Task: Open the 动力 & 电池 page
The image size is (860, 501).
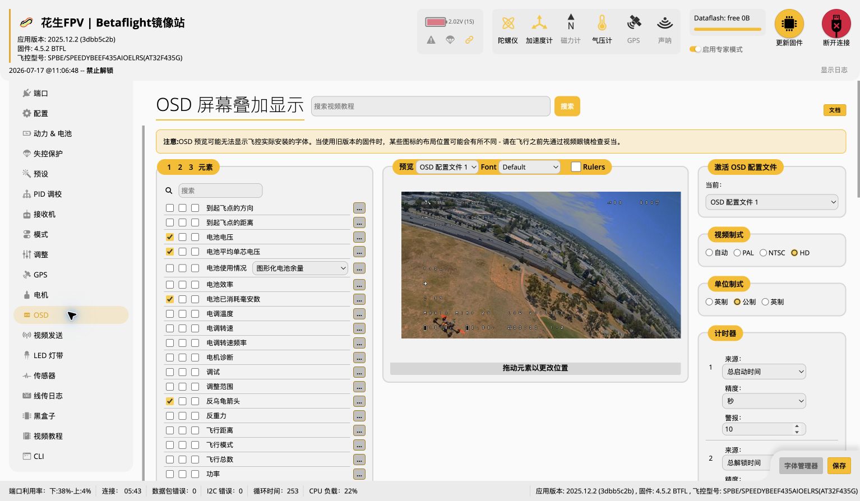Action: click(x=71, y=133)
